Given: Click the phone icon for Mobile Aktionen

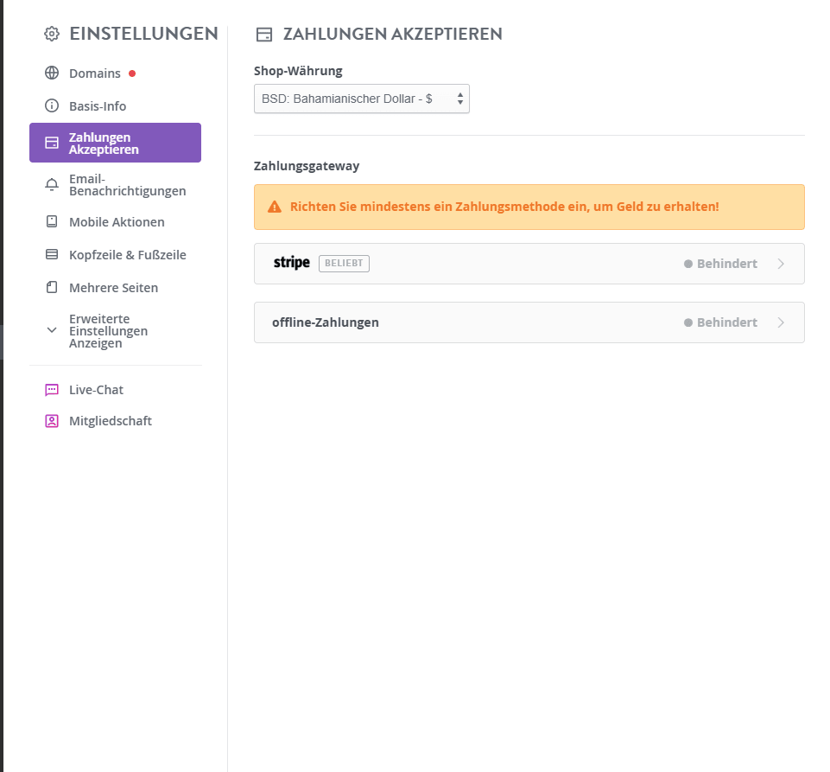Looking at the screenshot, I should (51, 221).
